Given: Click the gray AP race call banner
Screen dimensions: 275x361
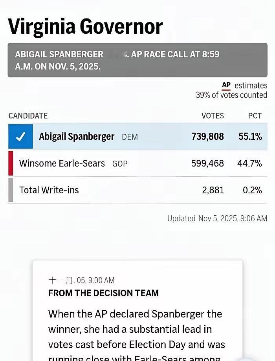Looking at the screenshot, I should tap(137, 60).
